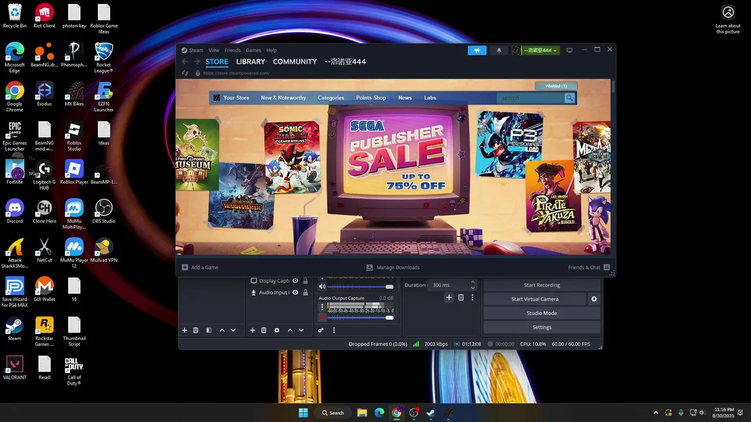Add a scene transition in OBS
Viewport: 751px width, 422px height.
[449, 298]
